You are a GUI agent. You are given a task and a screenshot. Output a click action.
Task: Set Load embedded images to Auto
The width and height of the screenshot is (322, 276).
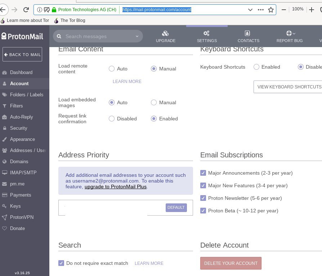tap(112, 102)
